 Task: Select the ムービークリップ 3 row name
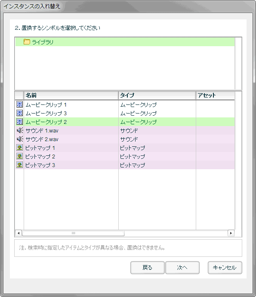pos(46,113)
